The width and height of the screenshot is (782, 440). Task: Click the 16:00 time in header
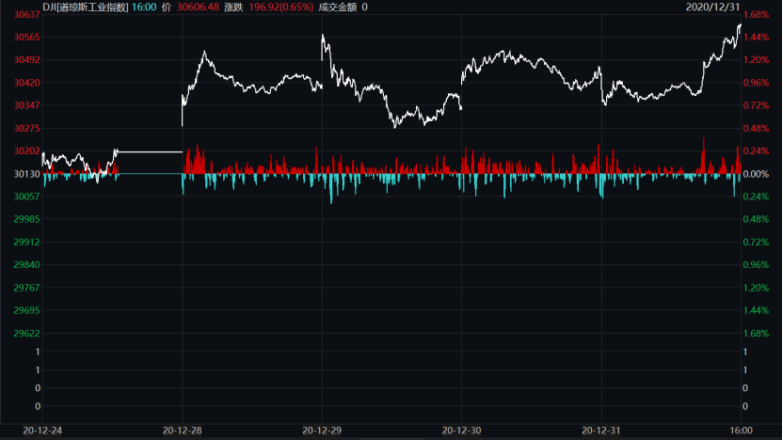[144, 7]
